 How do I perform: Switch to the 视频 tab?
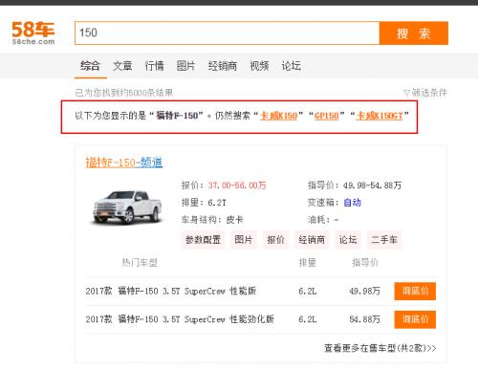259,66
